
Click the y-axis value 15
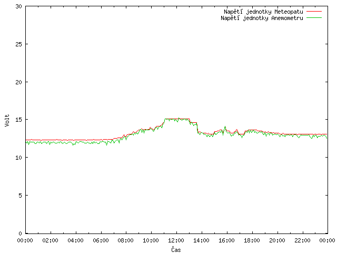(x=19, y=120)
